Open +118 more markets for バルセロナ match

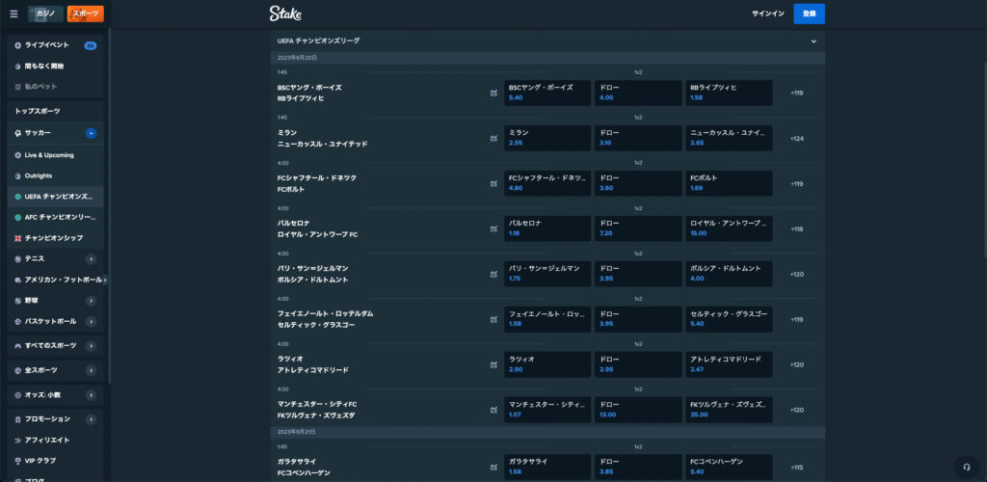[796, 229]
